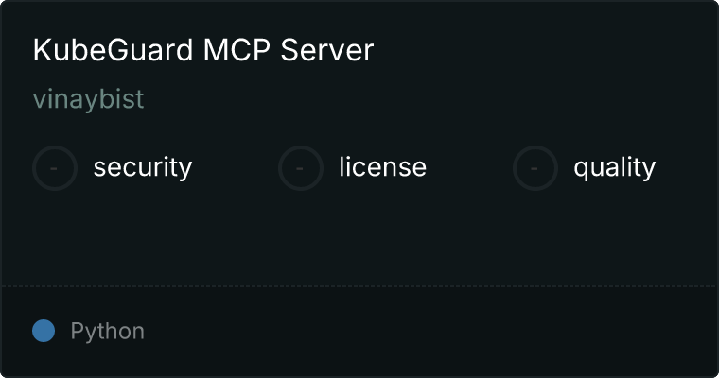Click the dash inside the license circle
The height and width of the screenshot is (378, 719).
(300, 168)
